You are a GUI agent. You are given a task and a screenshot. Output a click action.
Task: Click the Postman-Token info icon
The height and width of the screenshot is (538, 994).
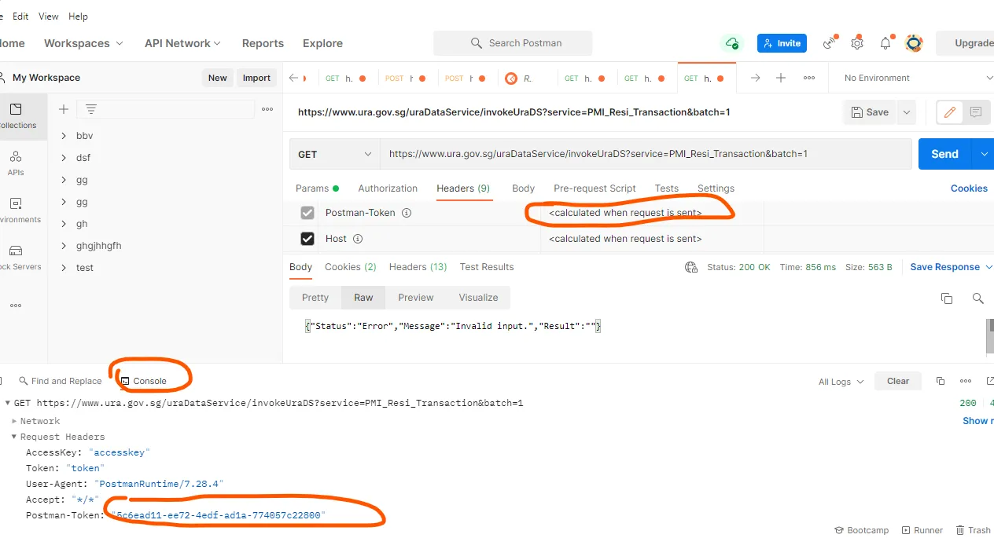(x=407, y=213)
